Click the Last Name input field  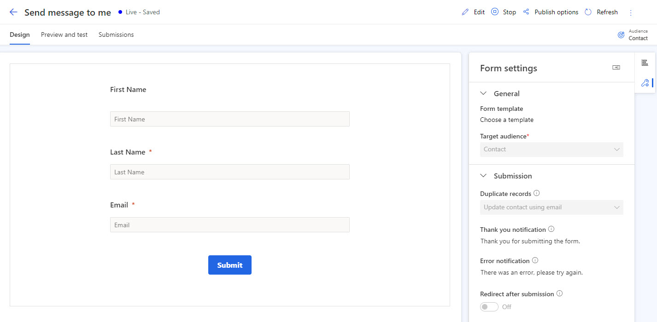tap(230, 172)
